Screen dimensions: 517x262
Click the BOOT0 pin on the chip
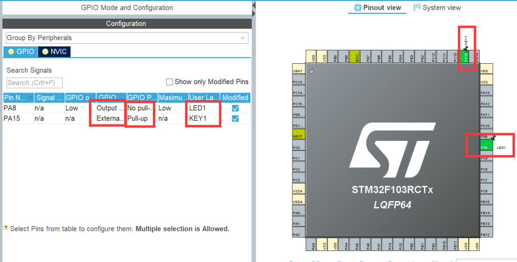coord(354,57)
